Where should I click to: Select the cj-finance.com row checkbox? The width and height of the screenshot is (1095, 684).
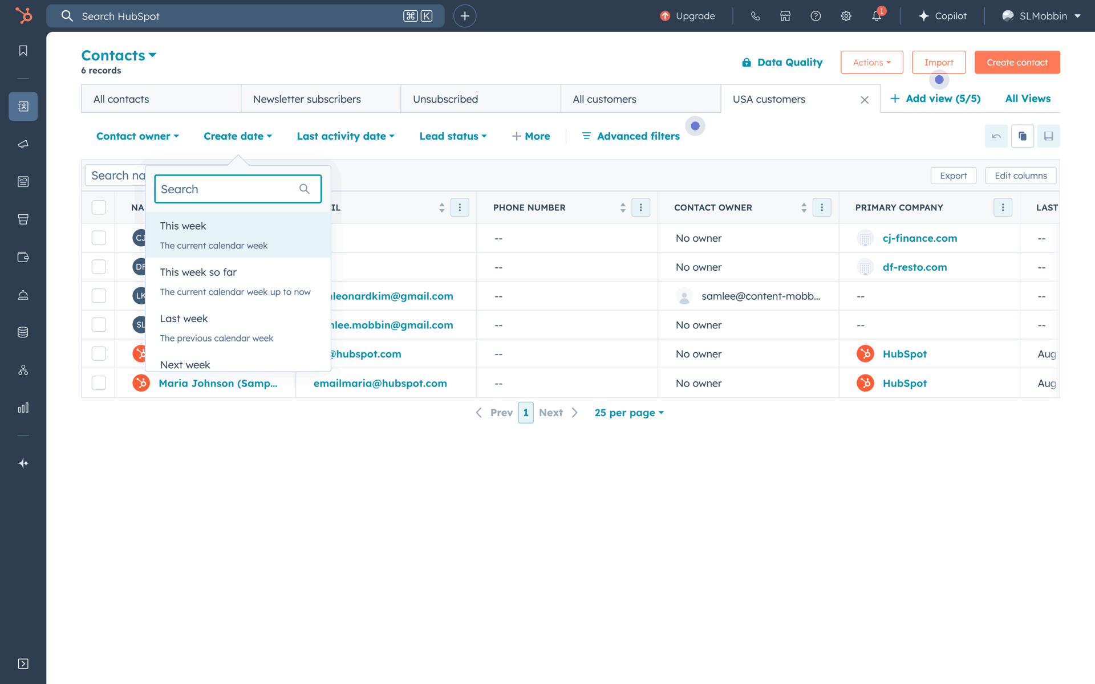(x=99, y=238)
